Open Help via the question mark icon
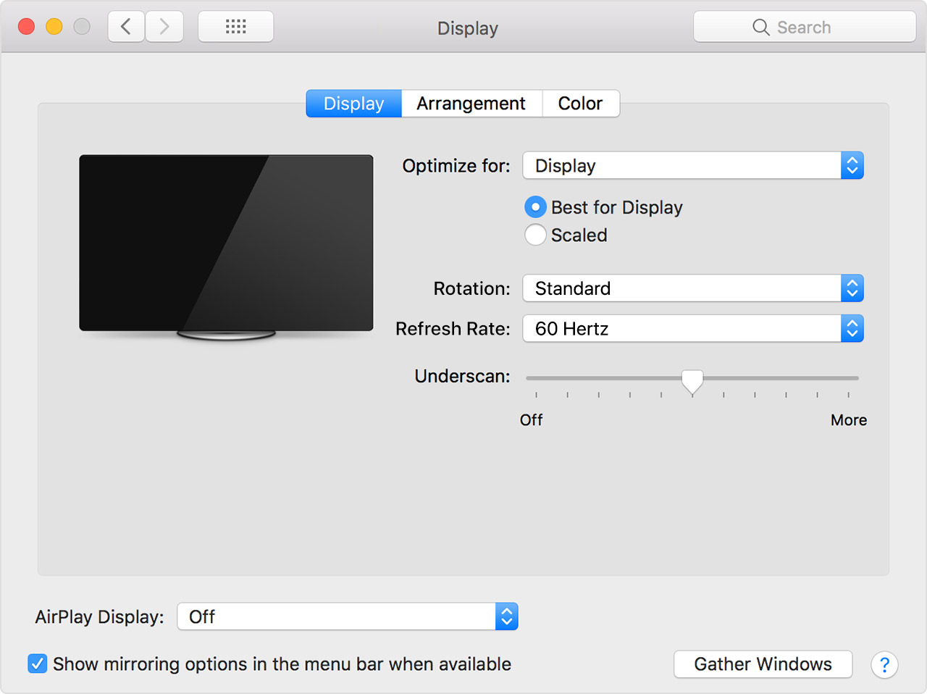The width and height of the screenshot is (927, 694). [884, 664]
